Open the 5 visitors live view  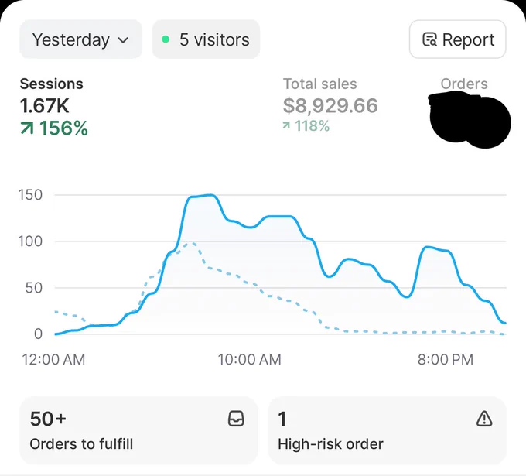tap(206, 39)
